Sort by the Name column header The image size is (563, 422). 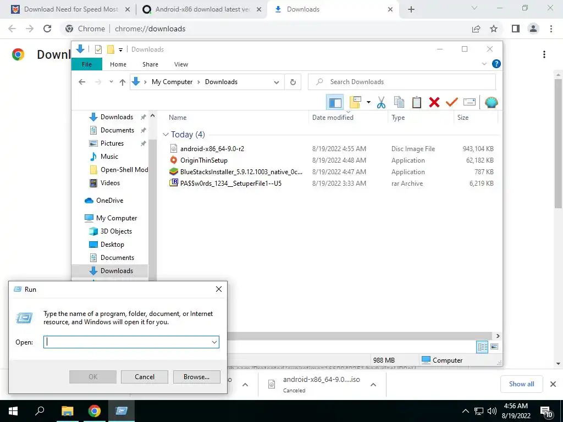pyautogui.click(x=178, y=118)
